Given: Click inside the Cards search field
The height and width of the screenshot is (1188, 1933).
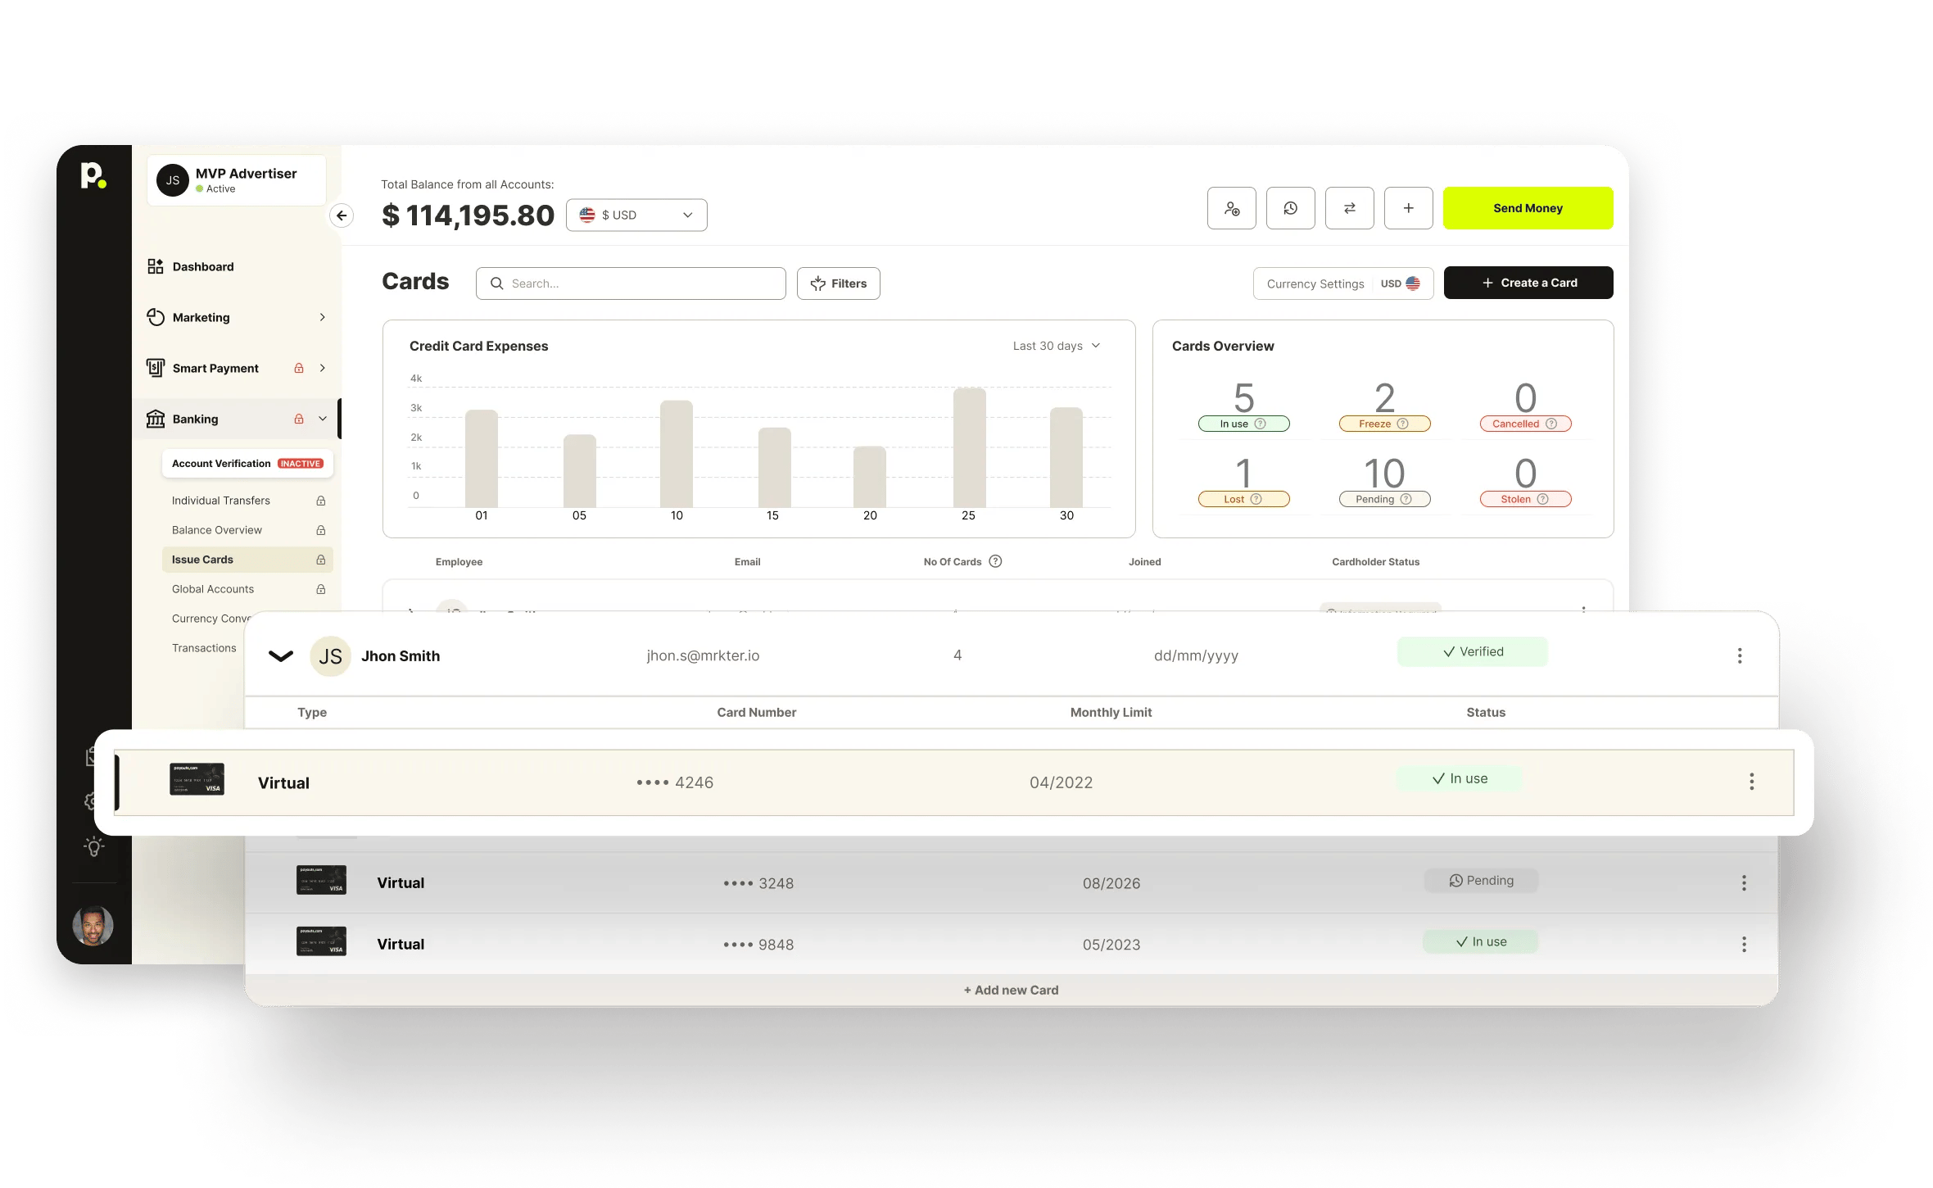Looking at the screenshot, I should 631,283.
